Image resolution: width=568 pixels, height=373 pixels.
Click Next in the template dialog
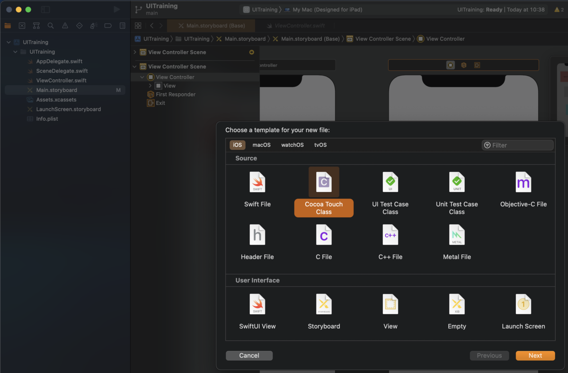(x=535, y=355)
